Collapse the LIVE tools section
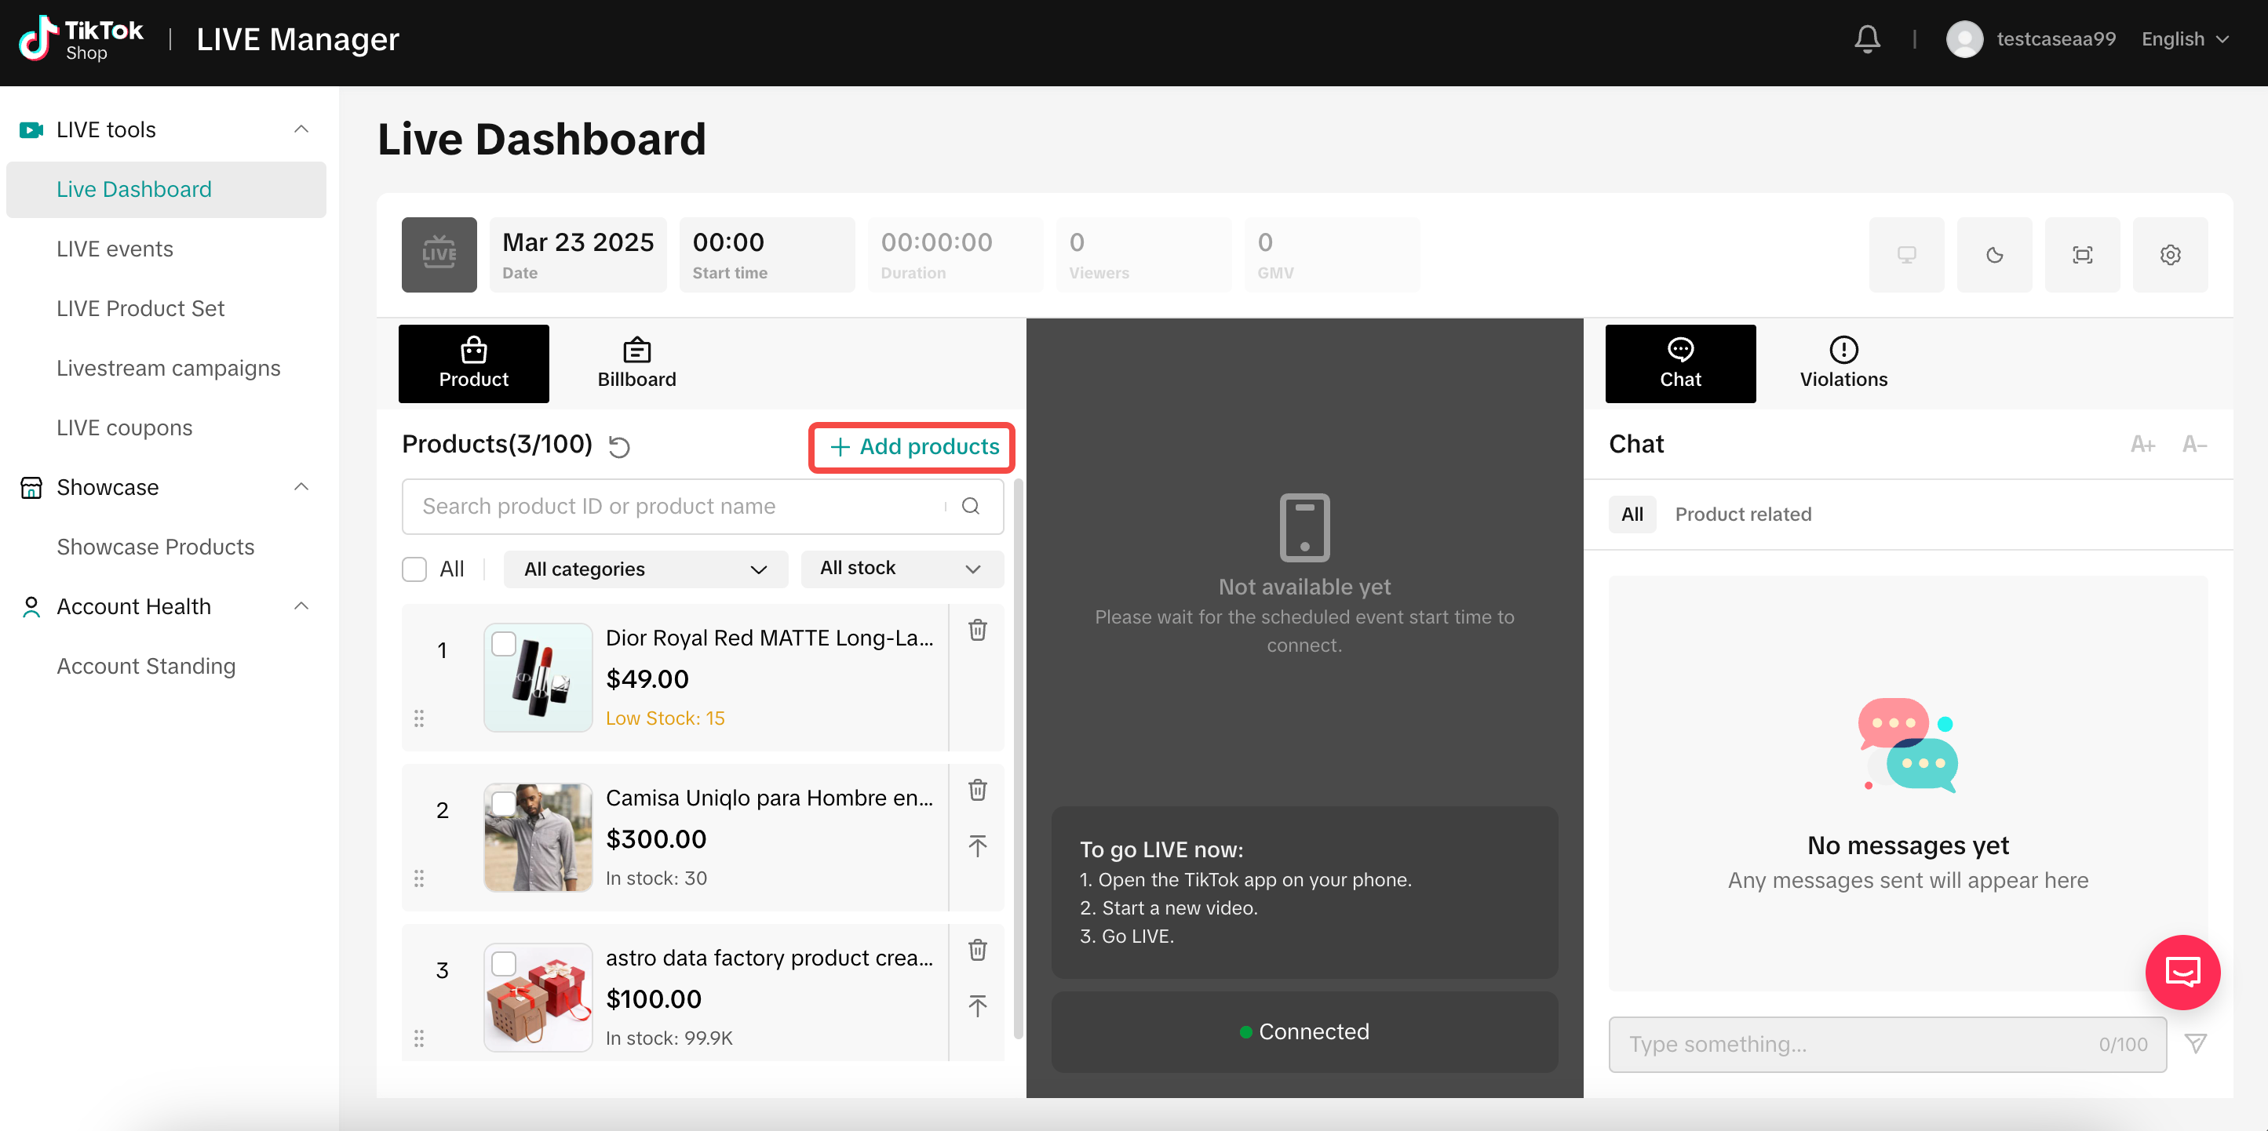2268x1131 pixels. point(301,129)
